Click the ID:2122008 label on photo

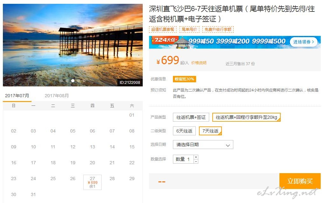click(130, 83)
